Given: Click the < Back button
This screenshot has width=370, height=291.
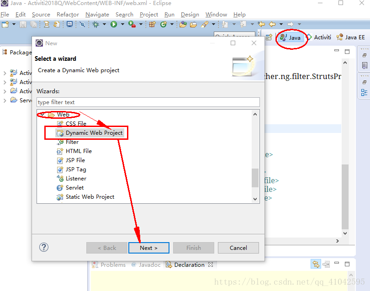Looking at the screenshot, I should 107,248.
